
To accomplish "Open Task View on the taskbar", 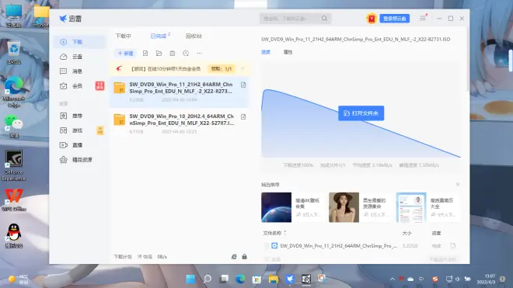I will (x=224, y=279).
